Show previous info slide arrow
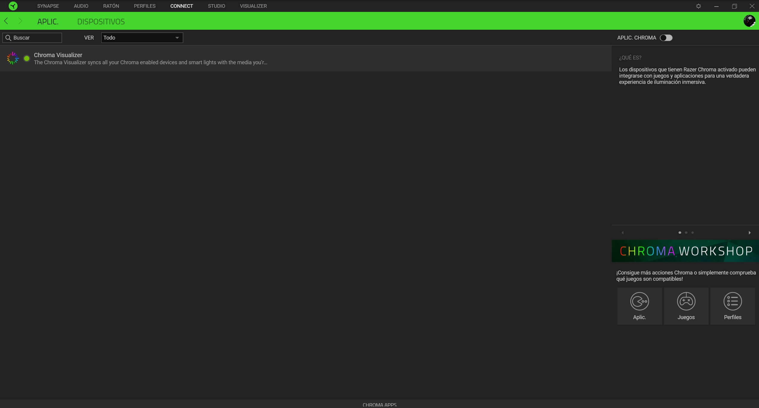The image size is (759, 408). 623,233
